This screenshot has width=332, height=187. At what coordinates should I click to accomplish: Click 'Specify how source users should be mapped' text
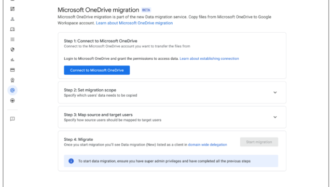(x=113, y=120)
